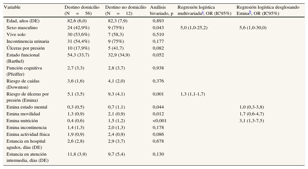Viewport: 308px width, 169px height.
Task: Click the 'Estancia en atención intermedia' row label
Action: coord(26,157)
